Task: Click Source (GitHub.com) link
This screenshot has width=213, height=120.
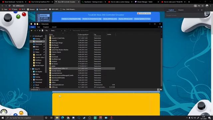Action: pyautogui.click(x=125, y=19)
